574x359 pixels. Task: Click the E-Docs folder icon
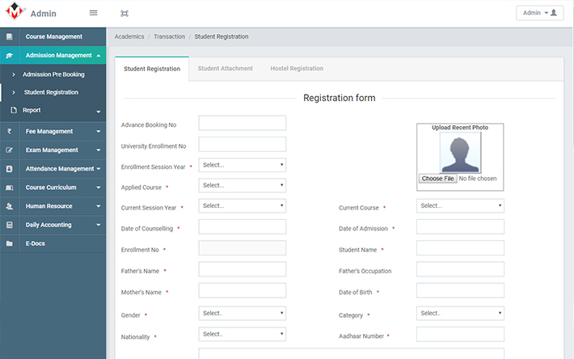9,243
